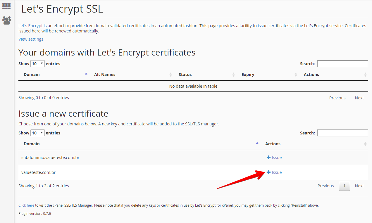Viewport: 372px width, 223px height.
Task: Open the Let's Encrypt link
Action: 30,26
